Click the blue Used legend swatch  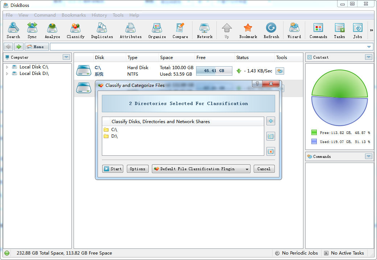click(314, 141)
